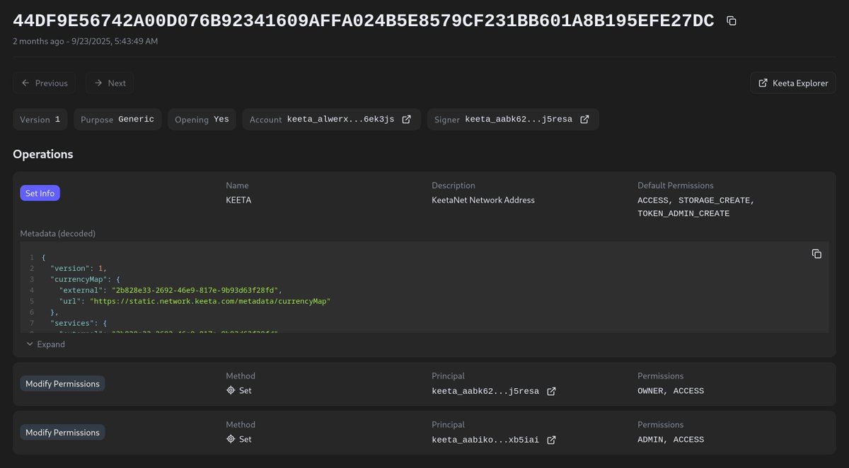This screenshot has width=849, height=468.
Task: Click the left arrow icon in Previous
Action: (x=25, y=83)
